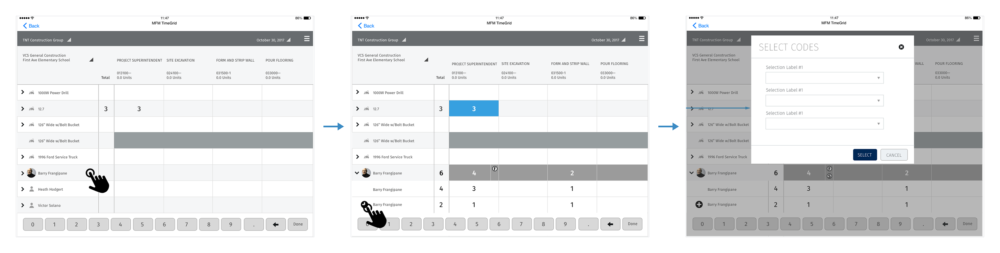Tap Done on the first screen keypad

pos(298,224)
